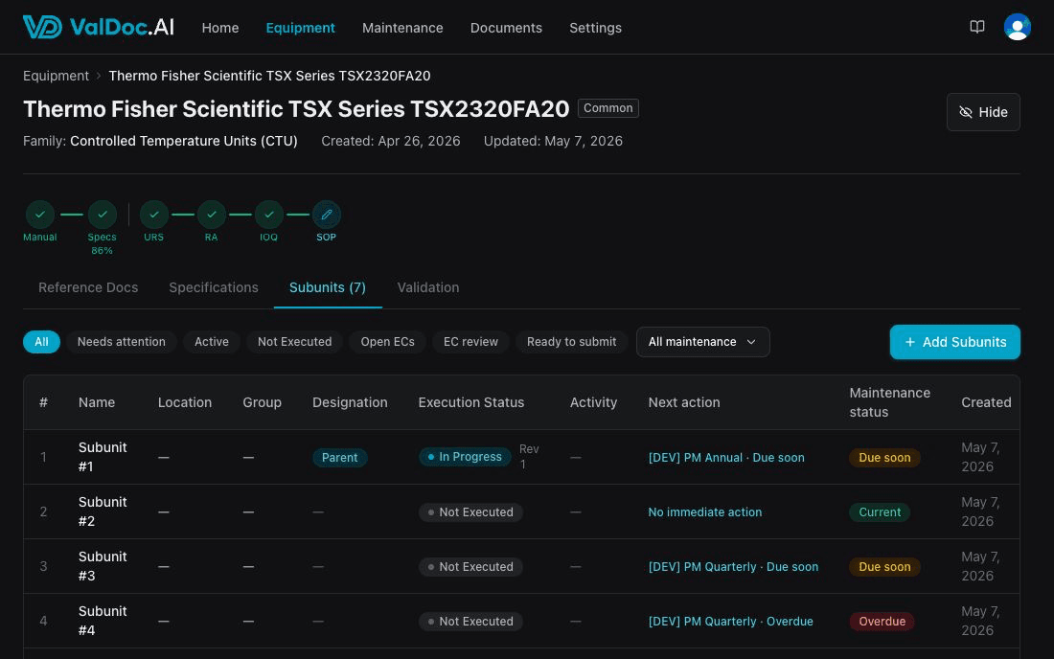Click the Specs step checkmark circle
Viewport: 1054px width, 659px height.
(x=103, y=215)
